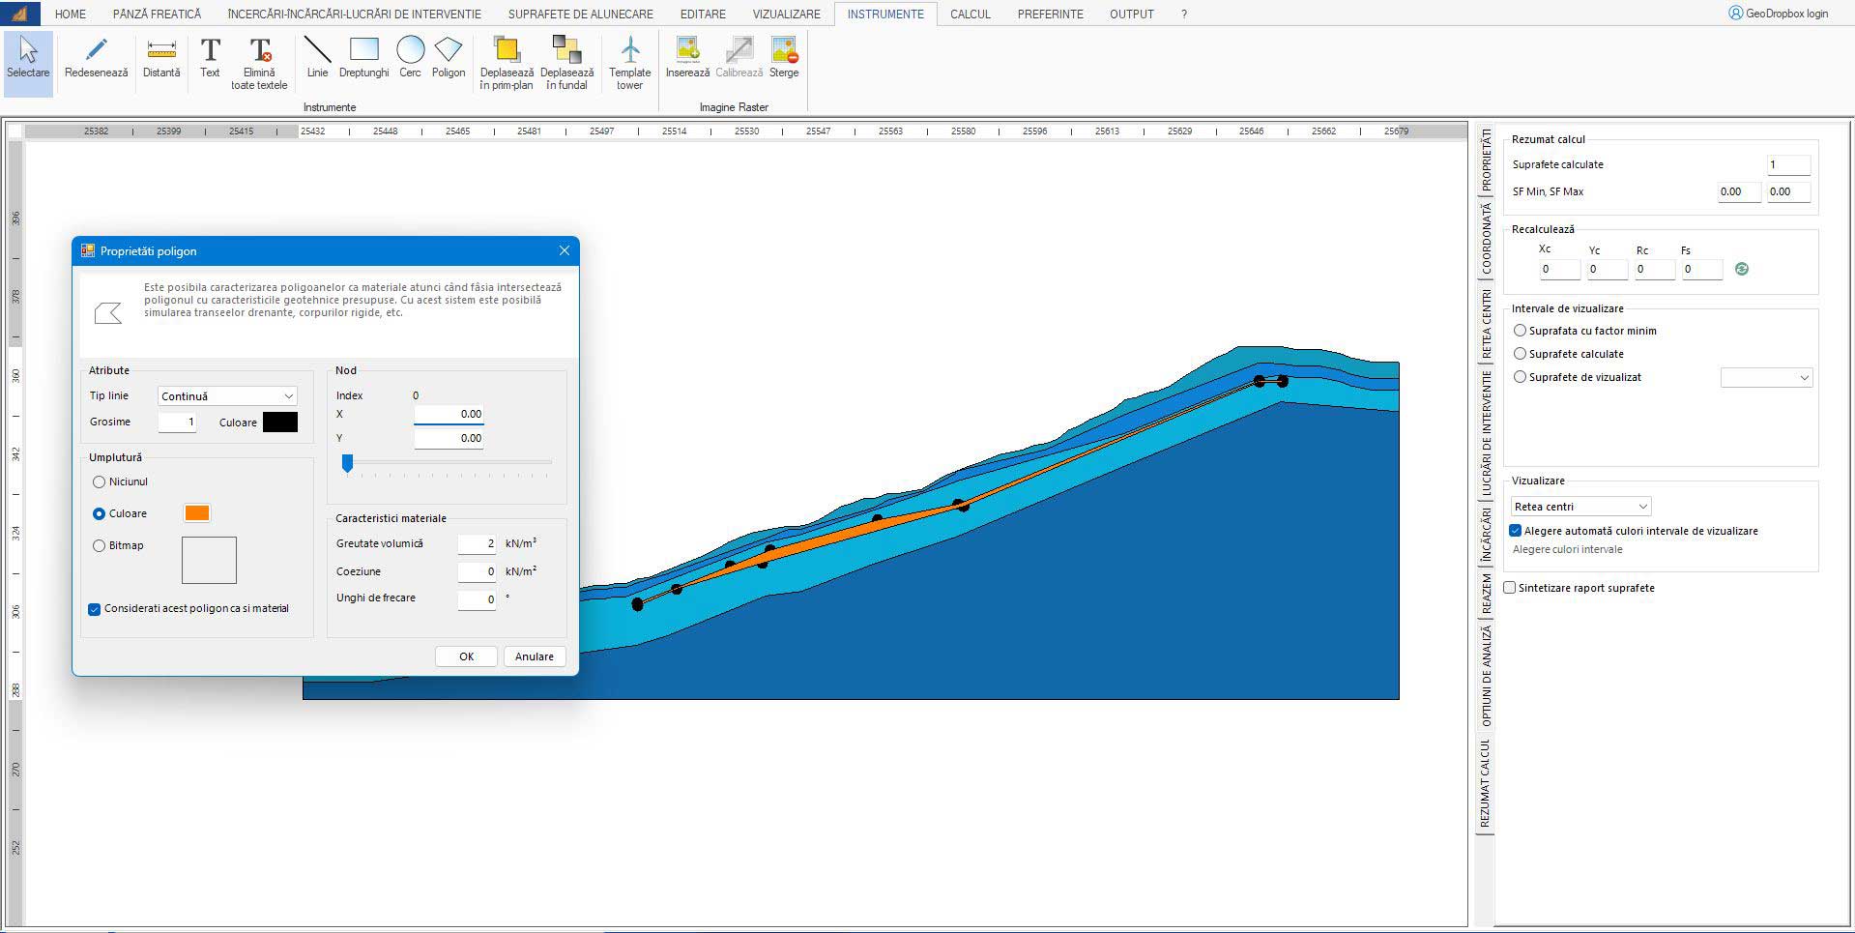Image resolution: width=1855 pixels, height=933 pixels.
Task: Open the CALCUL ribbon tab
Action: pos(970,15)
